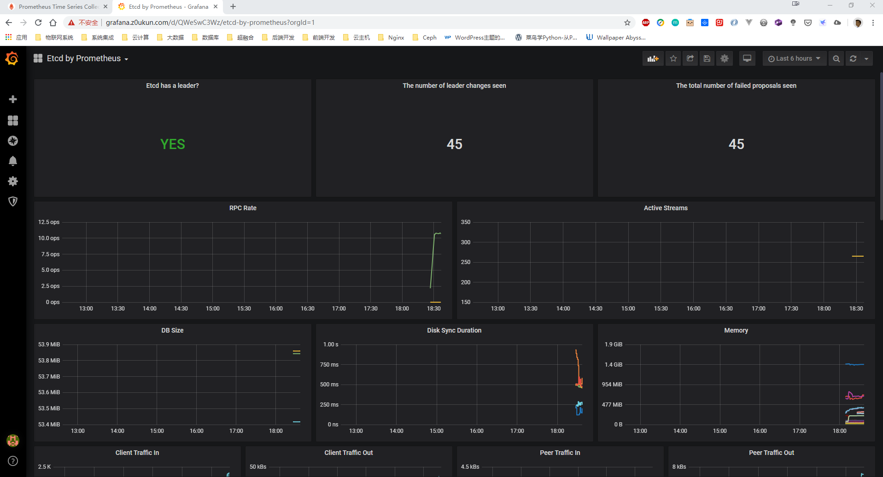This screenshot has height=477, width=883.
Task: Open the Ceph bookmark folder
Action: (x=425, y=37)
